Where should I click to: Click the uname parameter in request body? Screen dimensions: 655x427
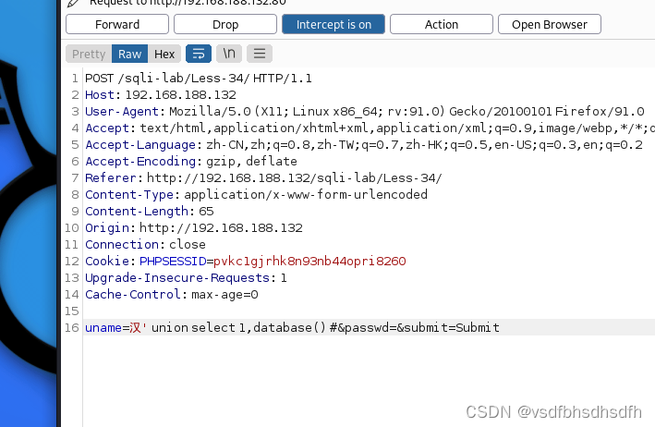(x=103, y=328)
